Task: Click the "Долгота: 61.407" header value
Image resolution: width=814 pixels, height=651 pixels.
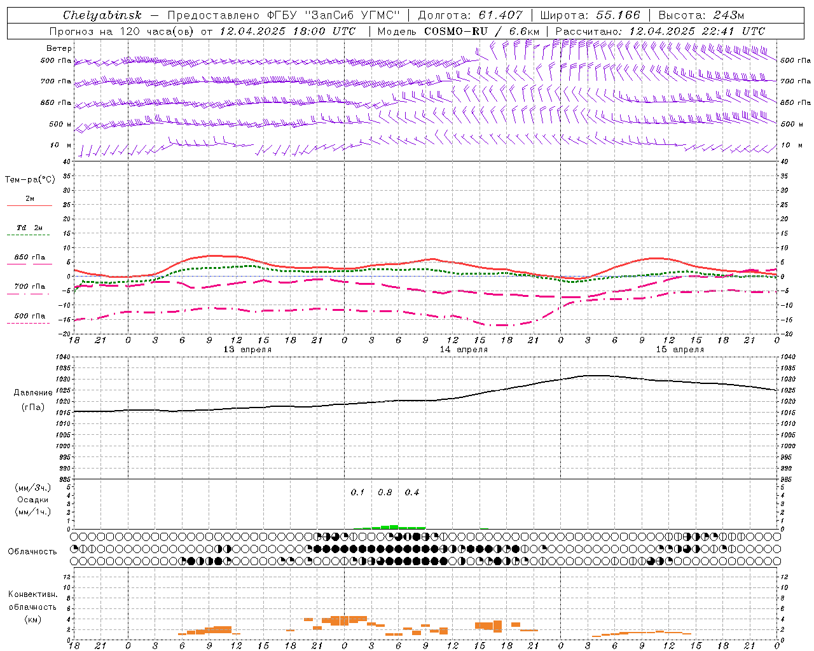Action: click(471, 15)
